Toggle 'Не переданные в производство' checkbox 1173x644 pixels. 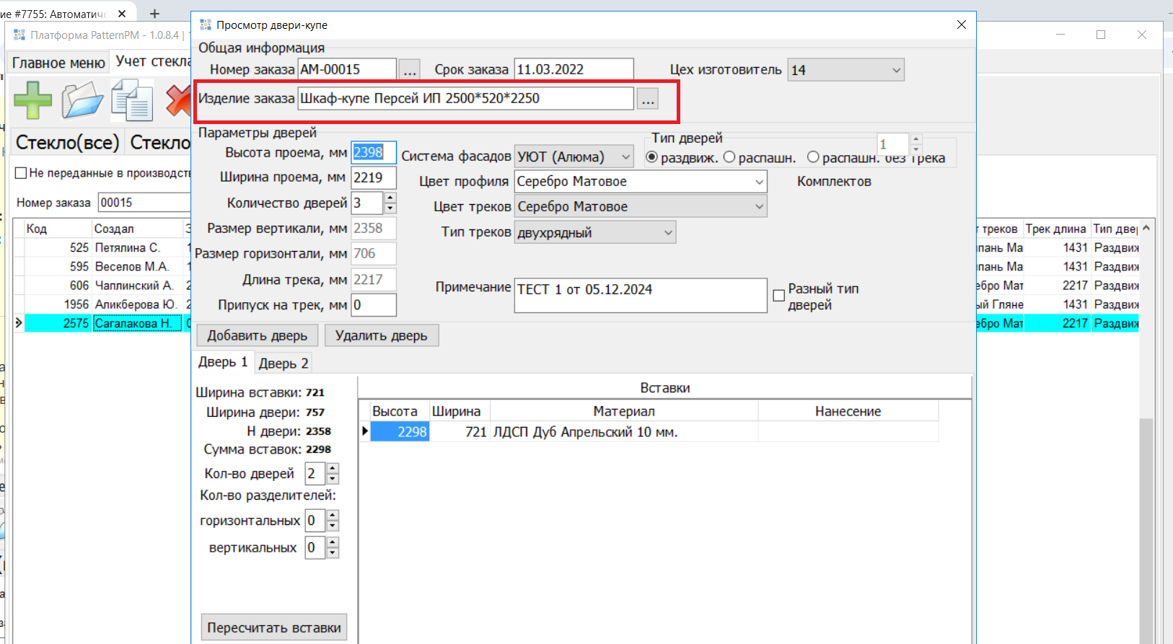21,173
